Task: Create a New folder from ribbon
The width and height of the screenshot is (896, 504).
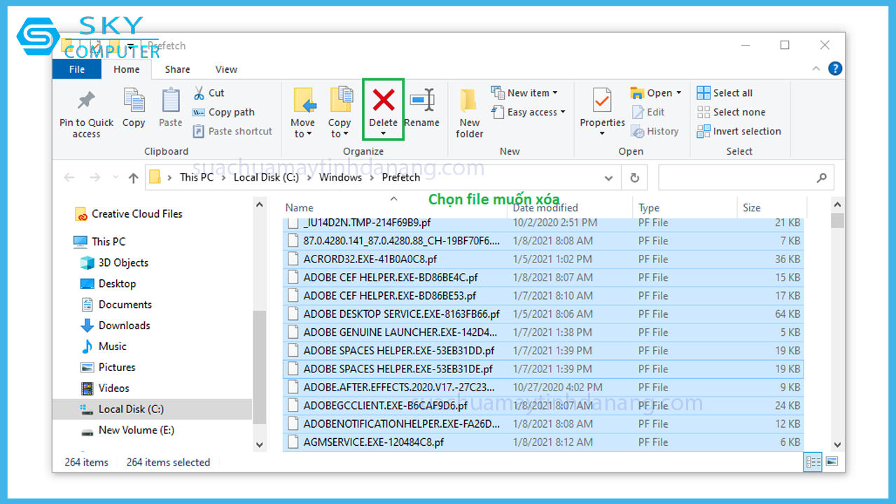Action: [469, 112]
